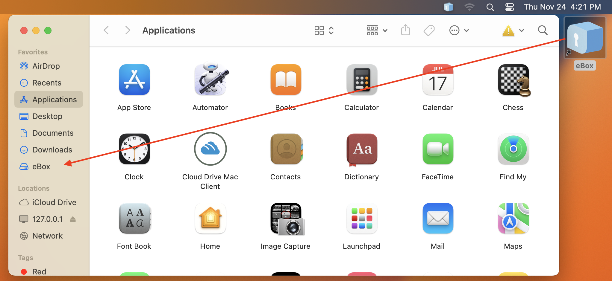Image resolution: width=612 pixels, height=281 pixels.
Task: Zoom the Finder window with green button
Action: [48, 30]
